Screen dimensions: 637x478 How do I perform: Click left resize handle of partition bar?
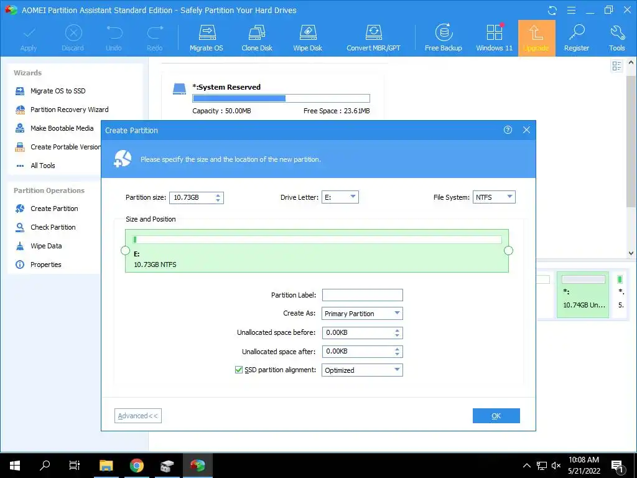point(126,250)
